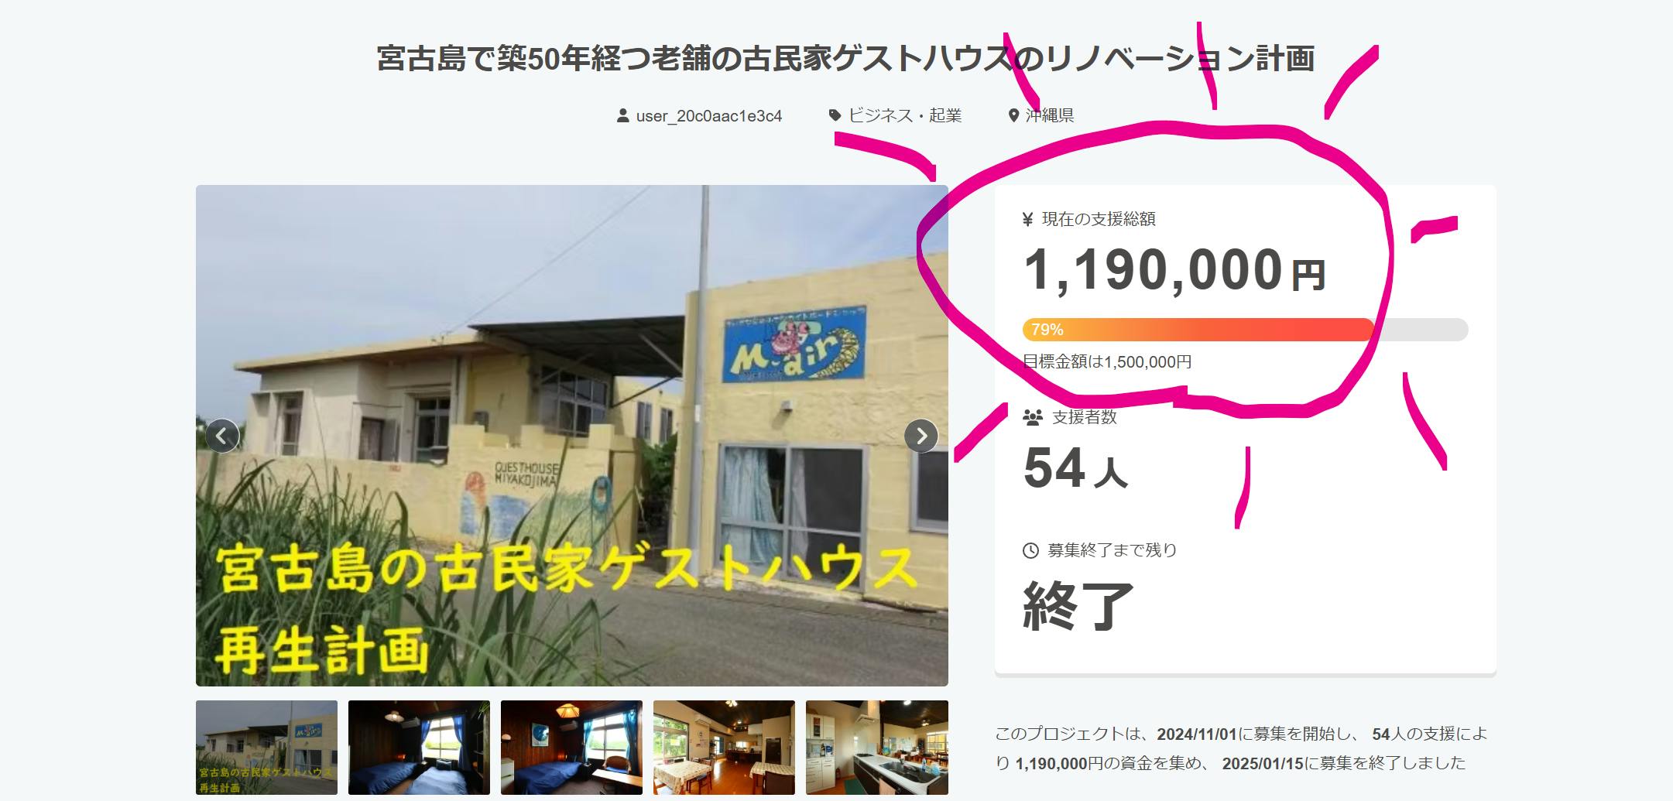Click the user profile icon beside user_20c0aac1e3c4
This screenshot has width=1673, height=801.
click(622, 116)
